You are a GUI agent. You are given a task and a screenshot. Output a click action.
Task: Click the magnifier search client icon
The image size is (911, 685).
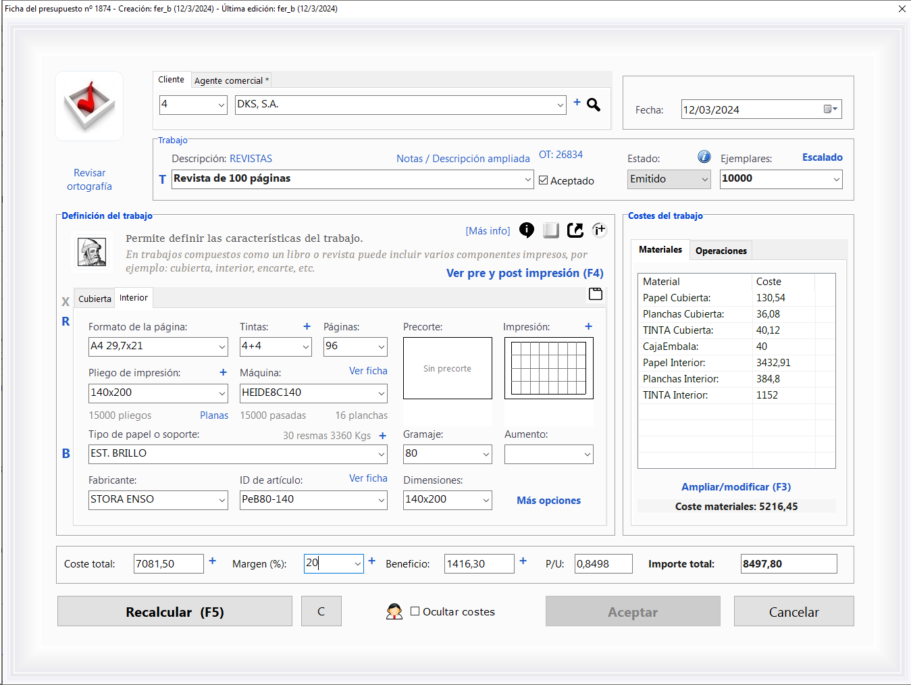click(594, 105)
